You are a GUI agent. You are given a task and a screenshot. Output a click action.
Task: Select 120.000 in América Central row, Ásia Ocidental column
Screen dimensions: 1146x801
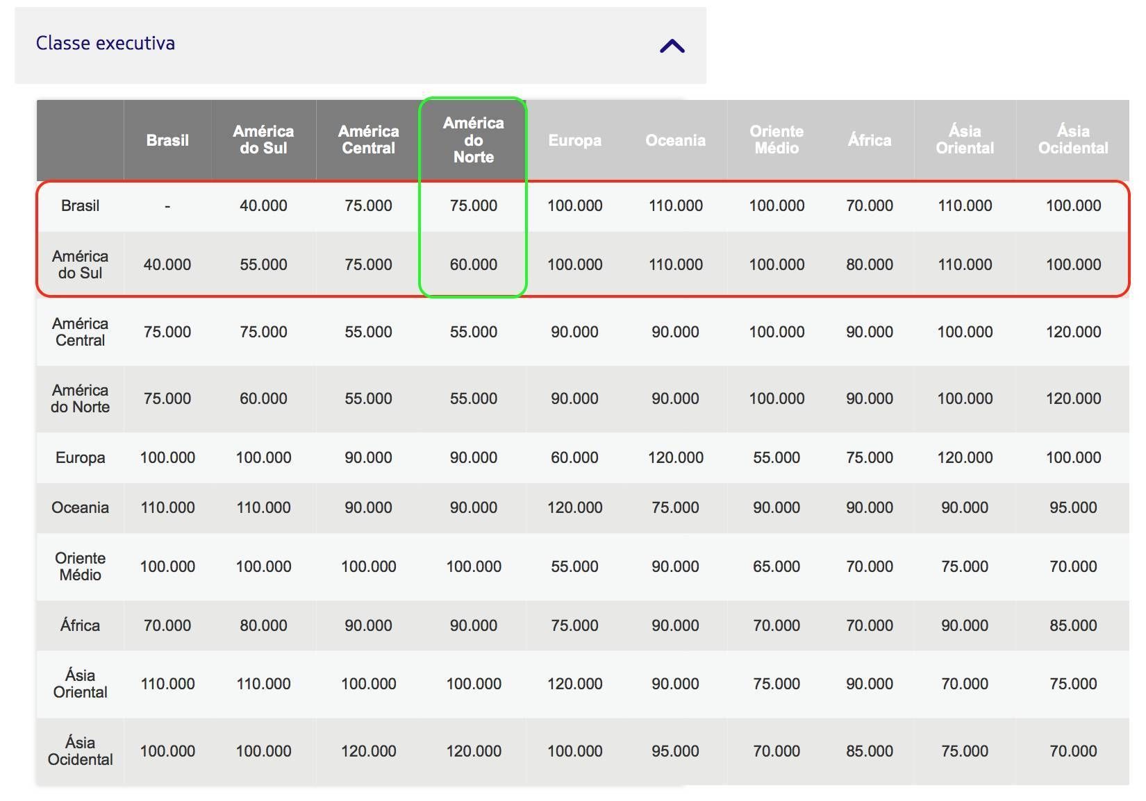coord(1073,332)
